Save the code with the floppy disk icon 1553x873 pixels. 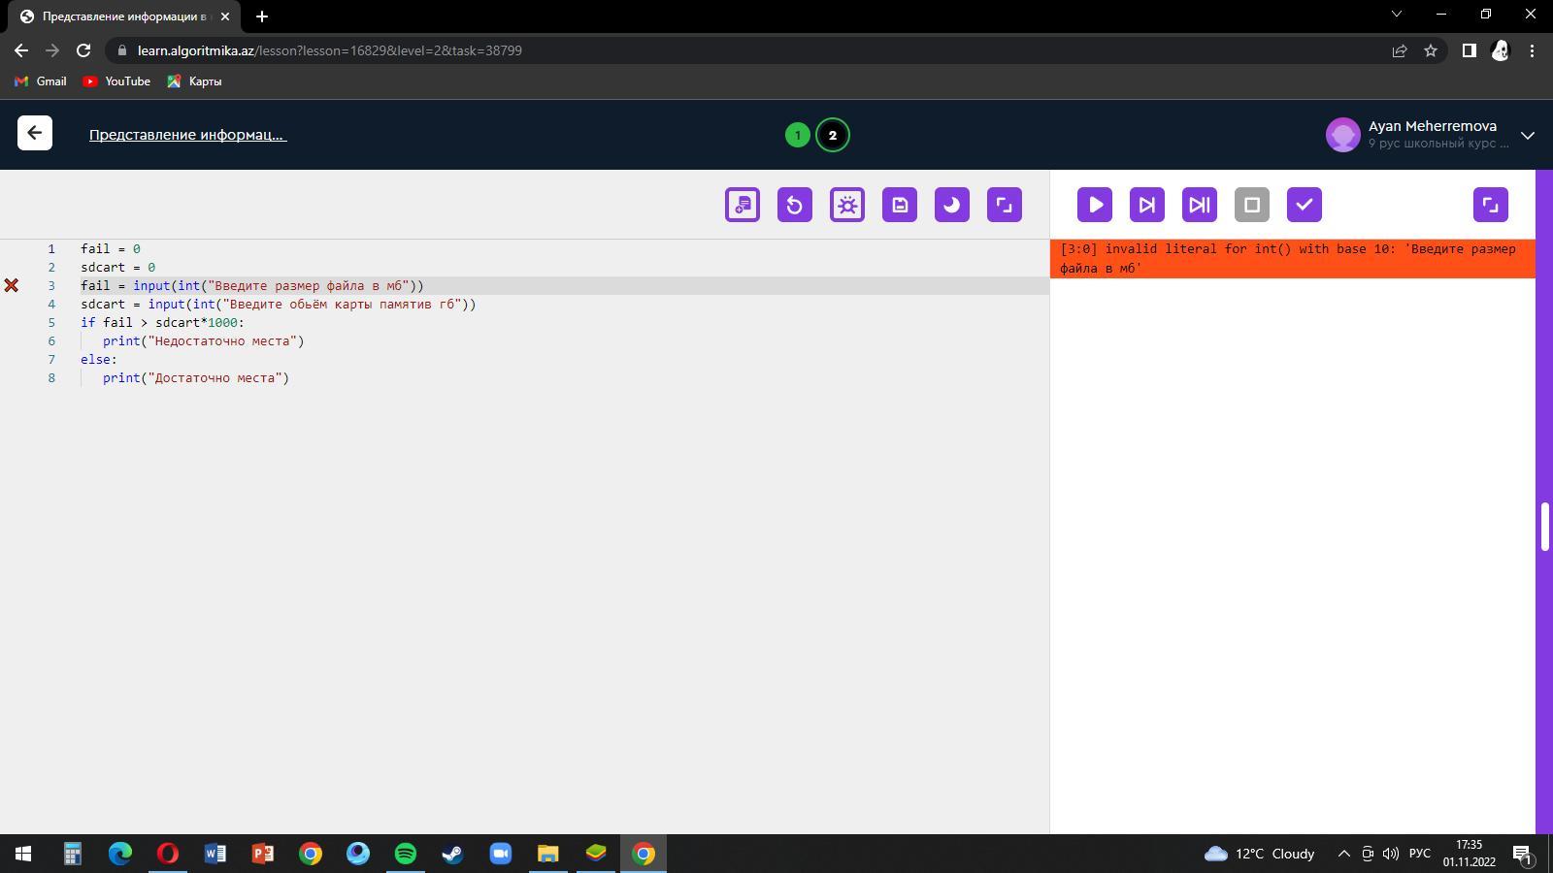point(900,205)
